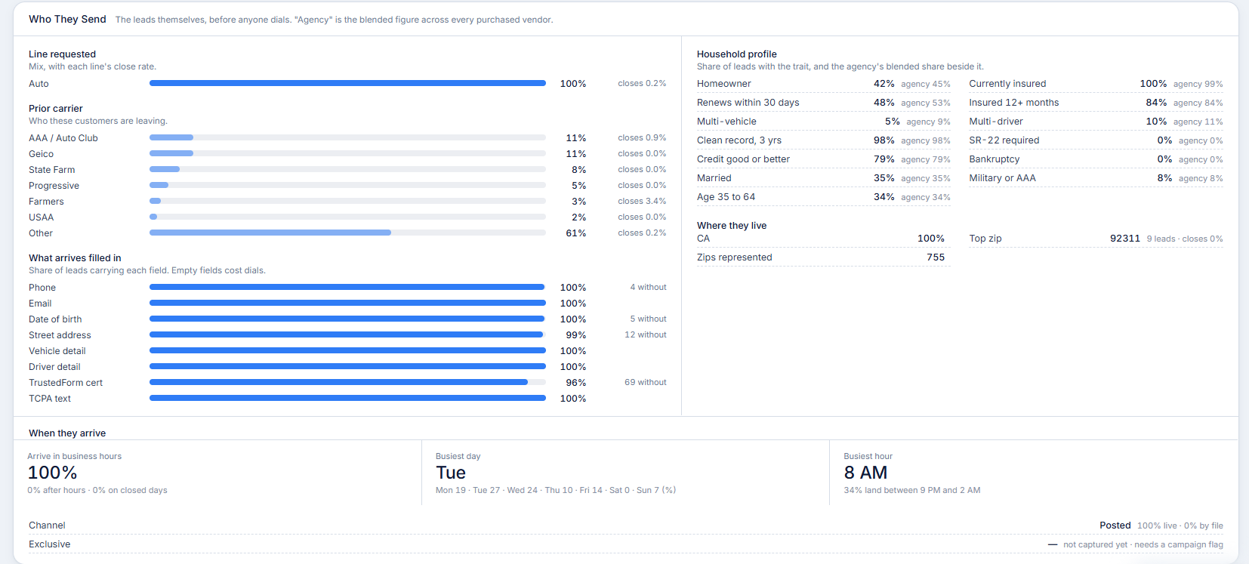The image size is (1249, 564).
Task: Click the Channel row label
Action: pyautogui.click(x=47, y=525)
